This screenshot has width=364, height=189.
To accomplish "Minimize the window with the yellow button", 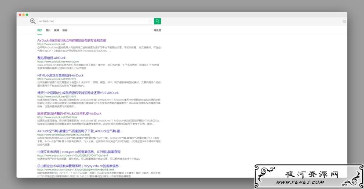I will click(23, 15).
